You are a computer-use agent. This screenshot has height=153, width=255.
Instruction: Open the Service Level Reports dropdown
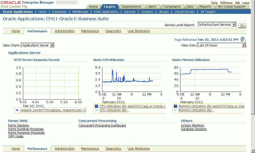(217, 24)
